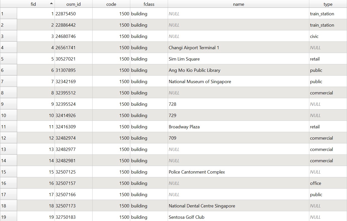Select the fclass column header

click(149, 4)
